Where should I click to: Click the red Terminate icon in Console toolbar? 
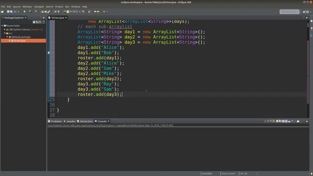click(x=265, y=121)
